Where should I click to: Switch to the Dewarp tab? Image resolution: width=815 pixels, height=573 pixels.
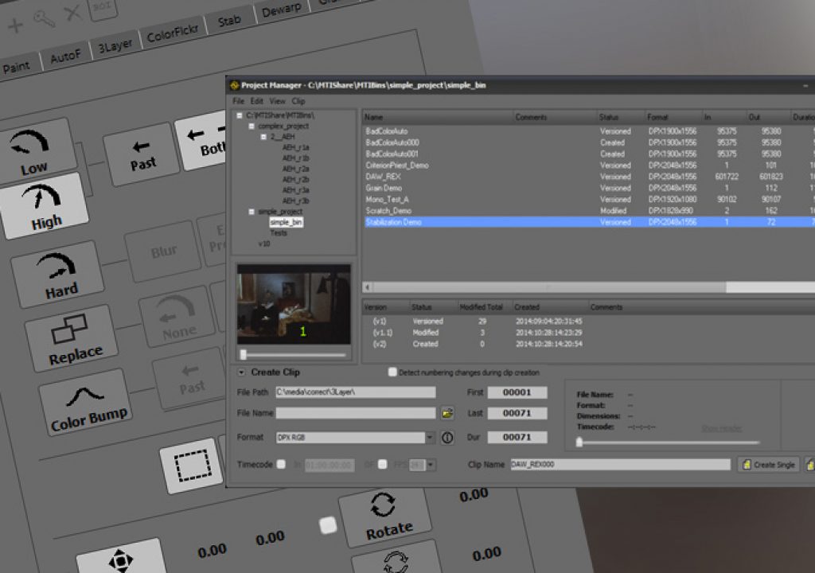point(281,9)
